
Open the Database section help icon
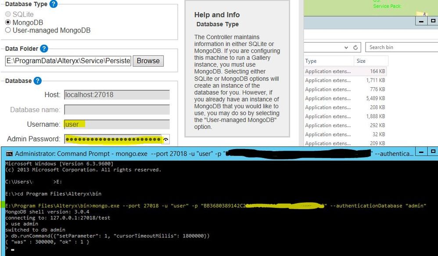click(x=37, y=81)
